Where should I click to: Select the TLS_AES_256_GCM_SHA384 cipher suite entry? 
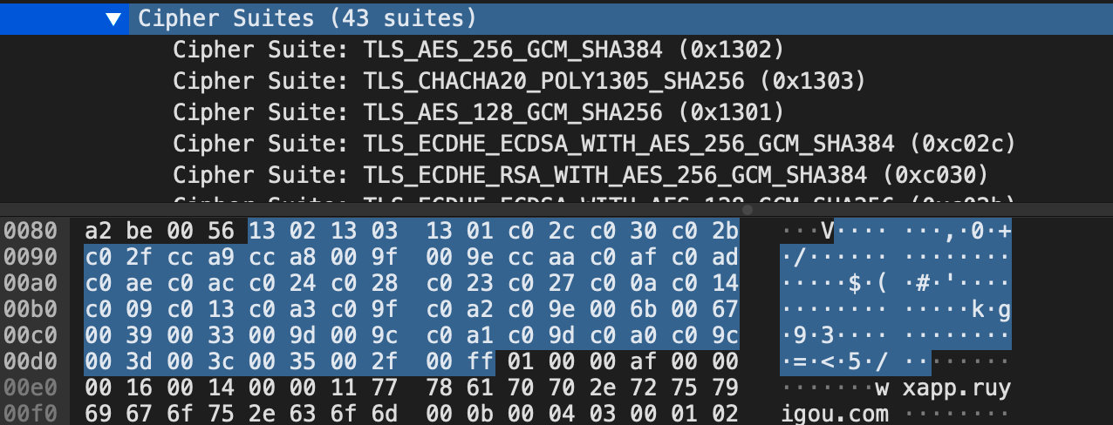point(479,49)
